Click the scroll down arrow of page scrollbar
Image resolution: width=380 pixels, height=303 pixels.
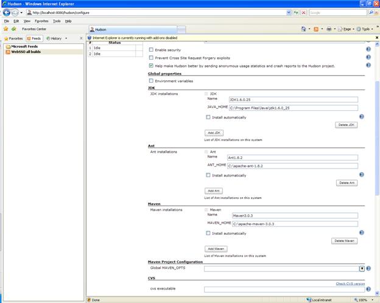pyautogui.click(x=377, y=293)
